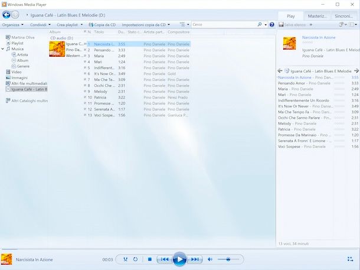The width and height of the screenshot is (360, 270).
Task: Click the album cover thumbnail in track list
Action: [57, 48]
